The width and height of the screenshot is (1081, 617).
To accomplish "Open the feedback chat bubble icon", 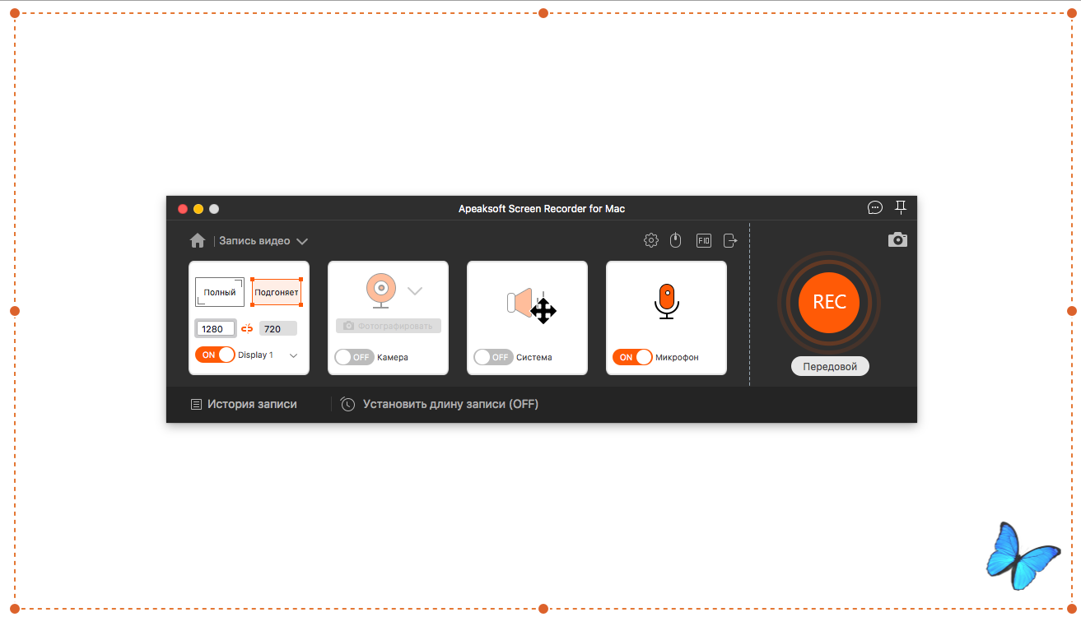I will point(875,208).
